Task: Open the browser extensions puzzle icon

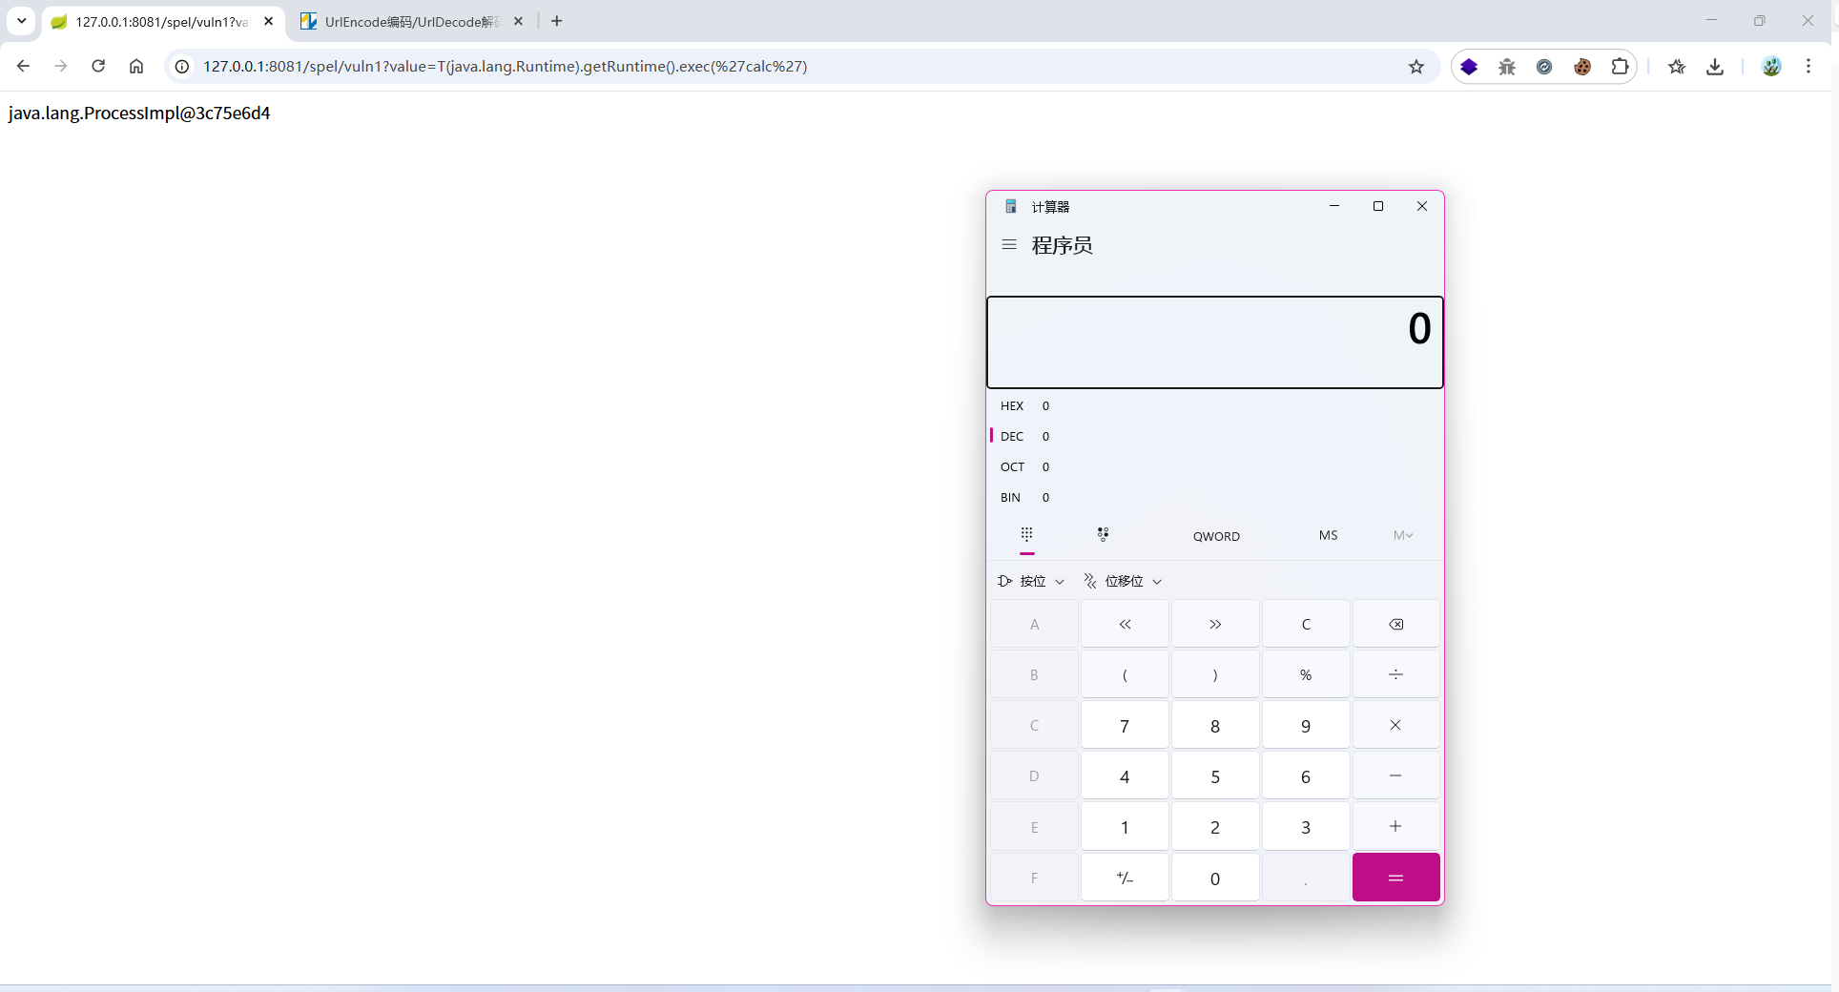Action: point(1620,66)
